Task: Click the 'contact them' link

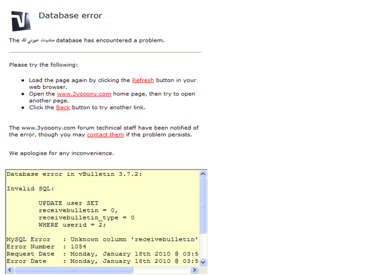Action: (106, 135)
